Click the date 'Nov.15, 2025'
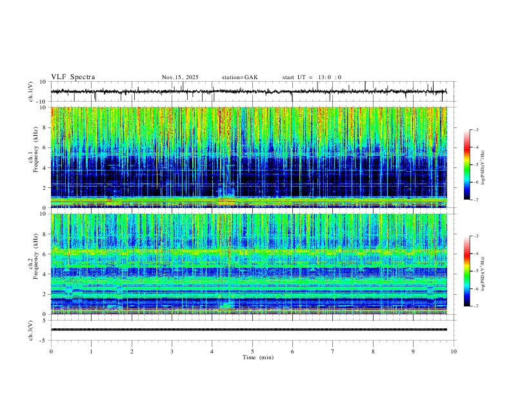The image size is (511, 394). (180, 77)
